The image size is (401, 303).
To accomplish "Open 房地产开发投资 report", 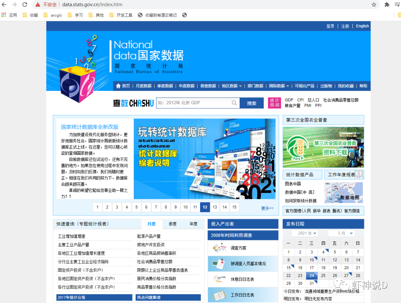I will (x=151, y=245).
